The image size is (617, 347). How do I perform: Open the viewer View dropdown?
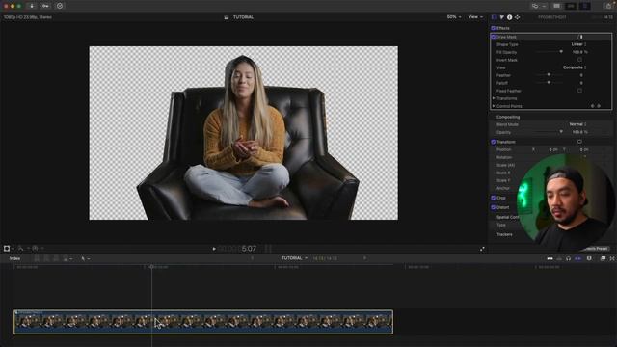pyautogui.click(x=475, y=17)
